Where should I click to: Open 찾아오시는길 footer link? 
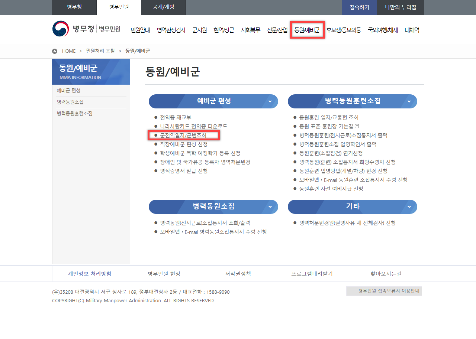386,274
